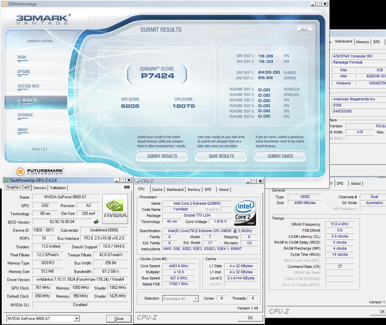Click the 3DMarkVantage title bar icon
Image resolution: width=386 pixels, height=325 pixels.
[4, 4]
